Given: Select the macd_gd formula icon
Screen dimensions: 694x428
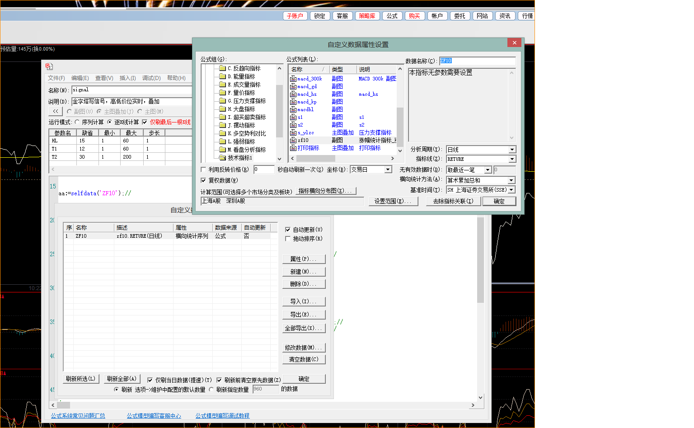Looking at the screenshot, I should pyautogui.click(x=293, y=86).
